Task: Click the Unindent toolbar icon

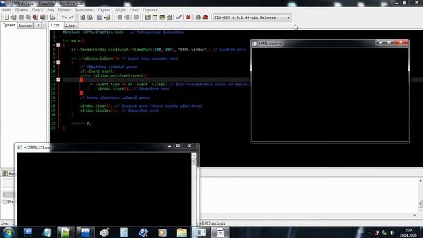Action: 126,17
